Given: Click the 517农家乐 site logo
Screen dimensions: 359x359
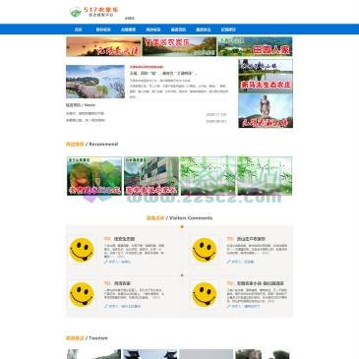Looking at the screenshot, I should click(x=93, y=12).
